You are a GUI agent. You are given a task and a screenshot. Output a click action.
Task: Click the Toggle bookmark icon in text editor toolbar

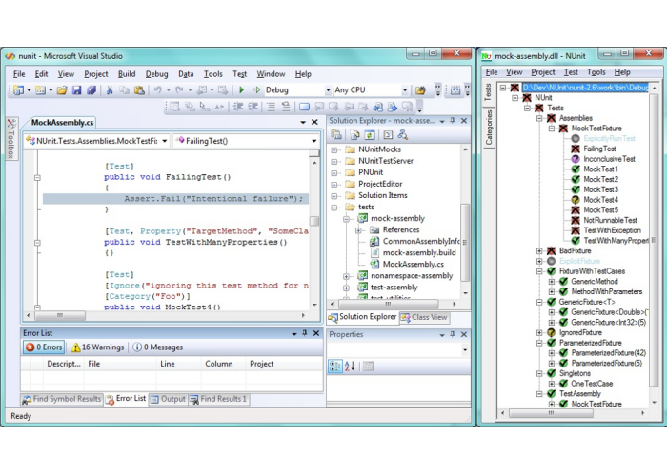coord(304,107)
